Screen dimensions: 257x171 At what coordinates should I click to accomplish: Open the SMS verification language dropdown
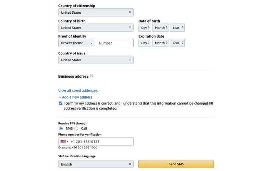(x=96, y=164)
